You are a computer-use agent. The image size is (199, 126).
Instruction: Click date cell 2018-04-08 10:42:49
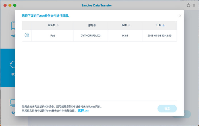coord(159,36)
